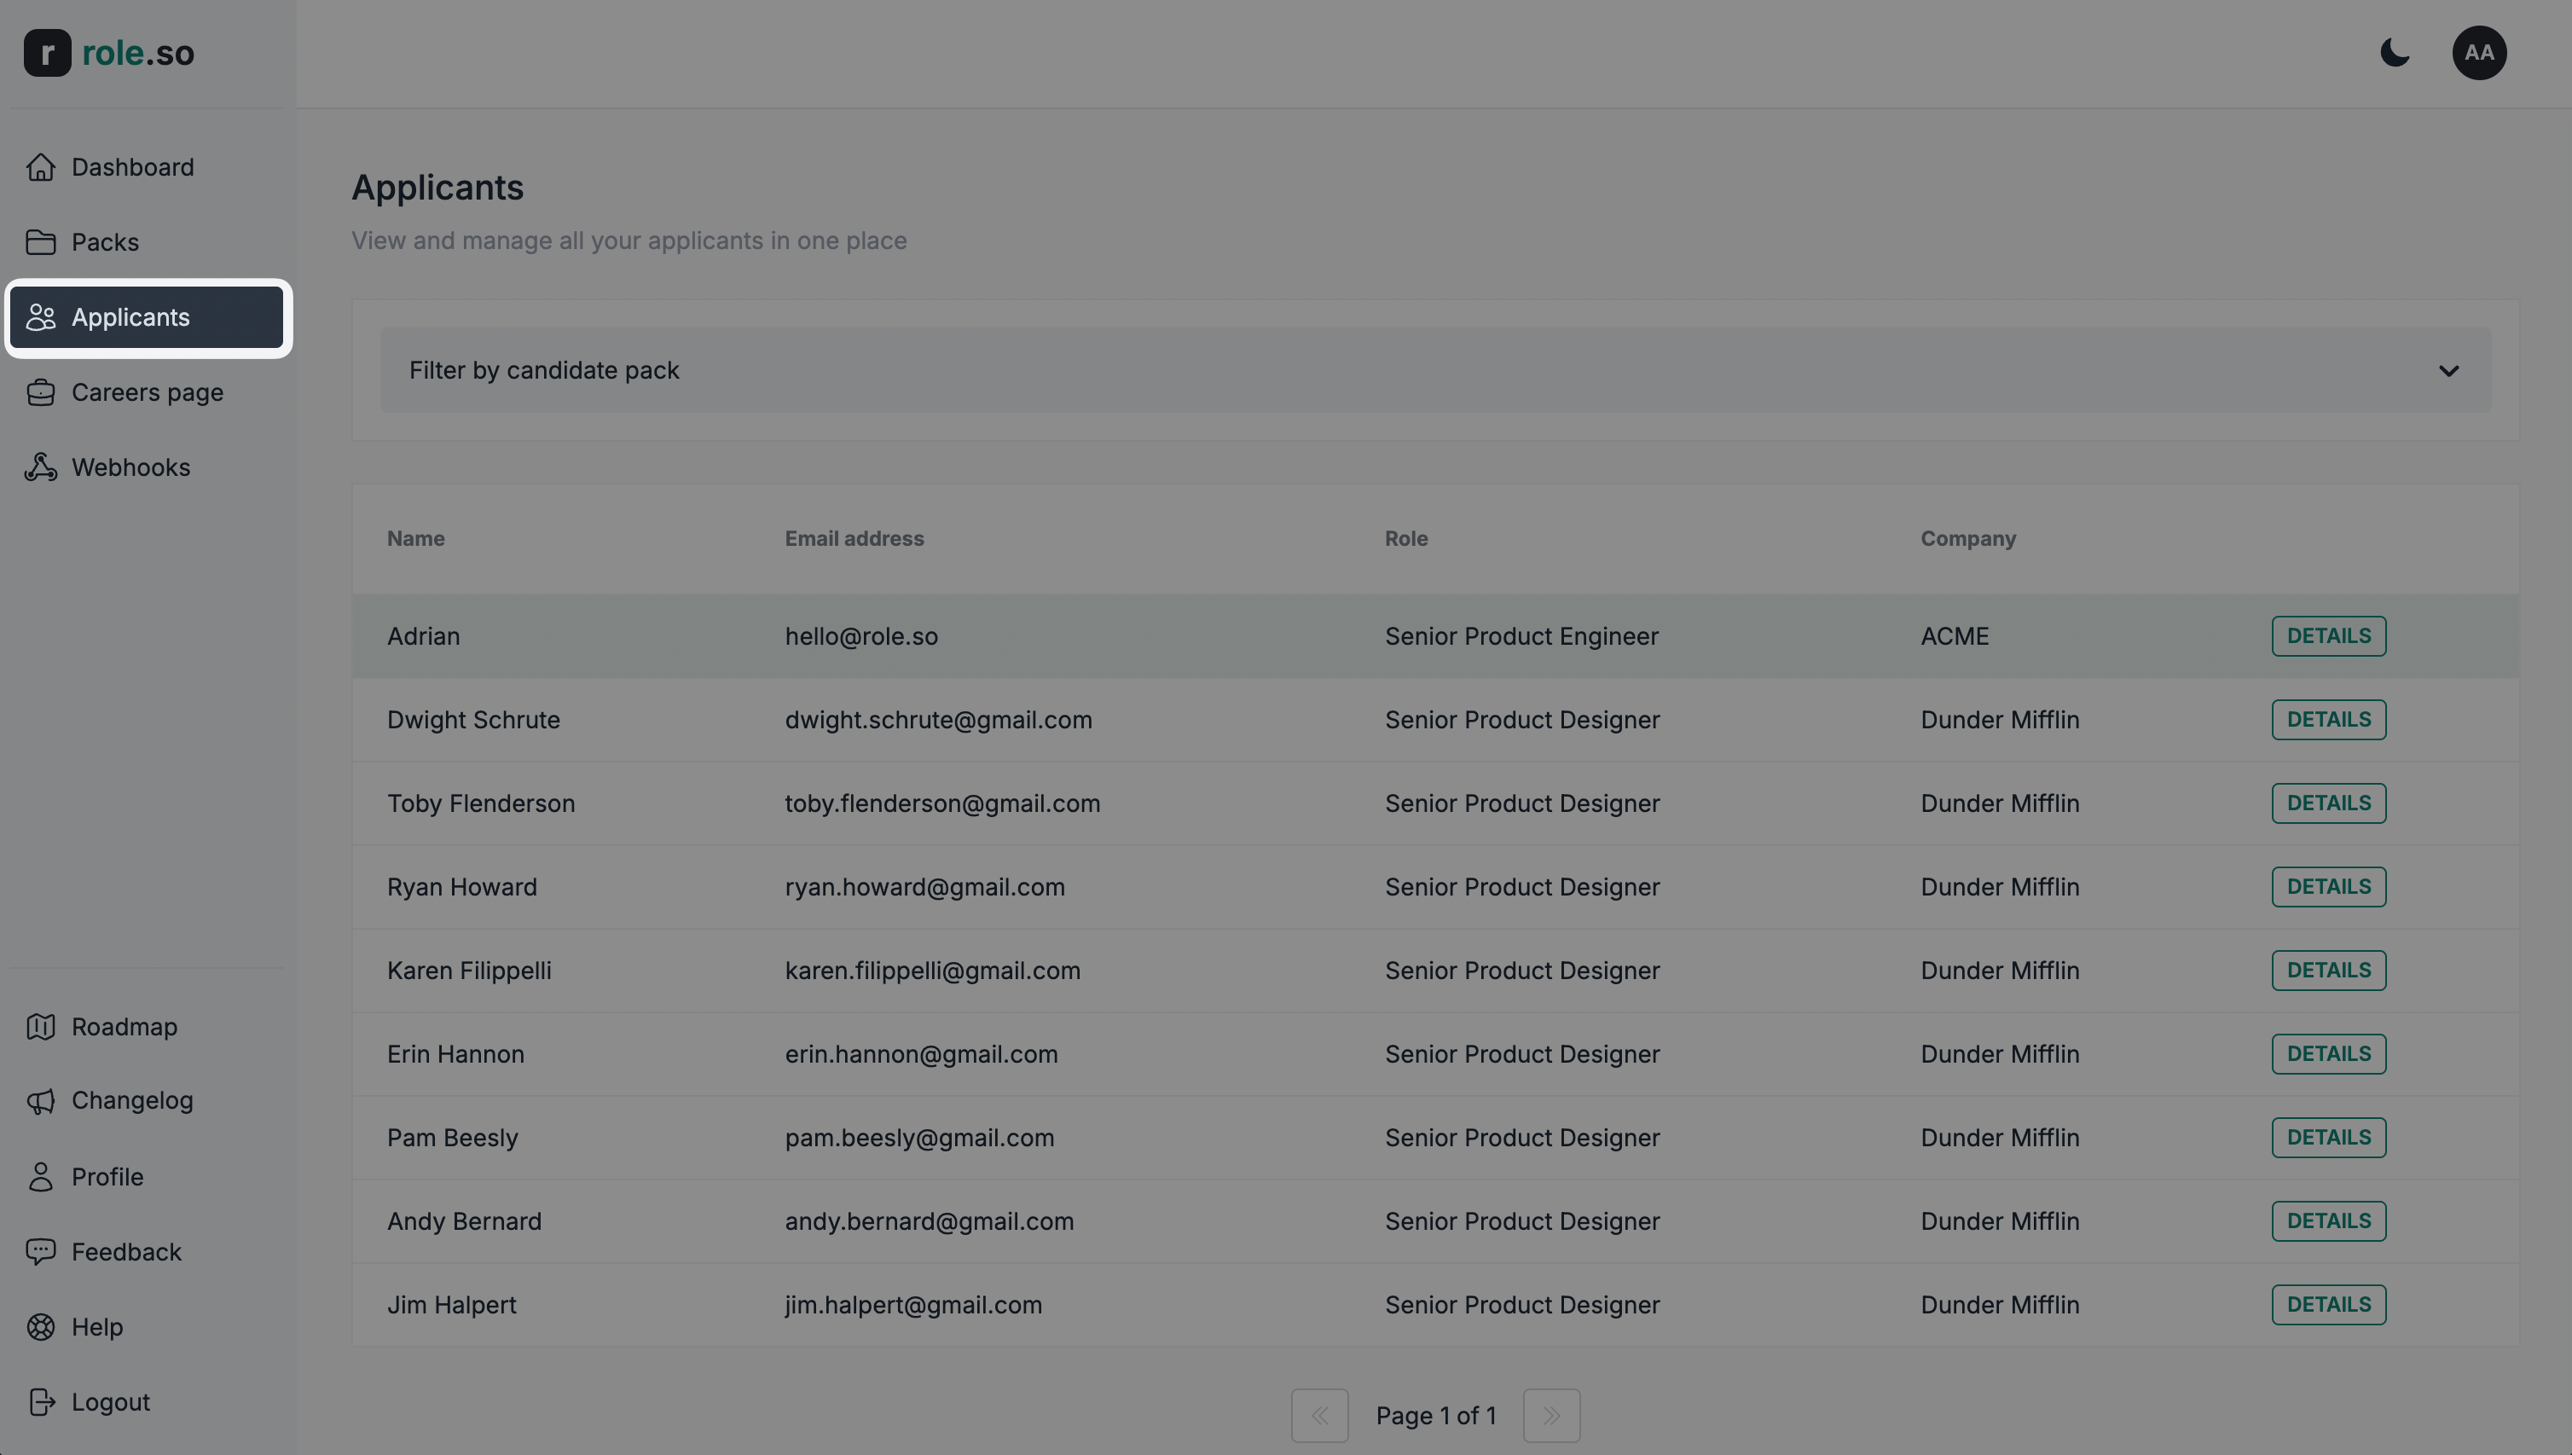The height and width of the screenshot is (1455, 2572).
Task: Click the previous page double-arrow control
Action: pos(1320,1415)
